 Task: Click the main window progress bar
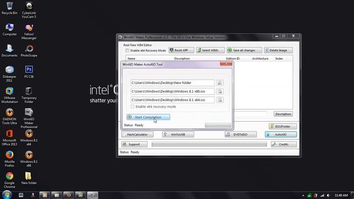click(x=209, y=144)
